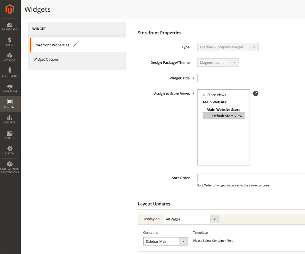Click the Please Select Container First text
This screenshot has height=254, width=305.
(x=213, y=241)
